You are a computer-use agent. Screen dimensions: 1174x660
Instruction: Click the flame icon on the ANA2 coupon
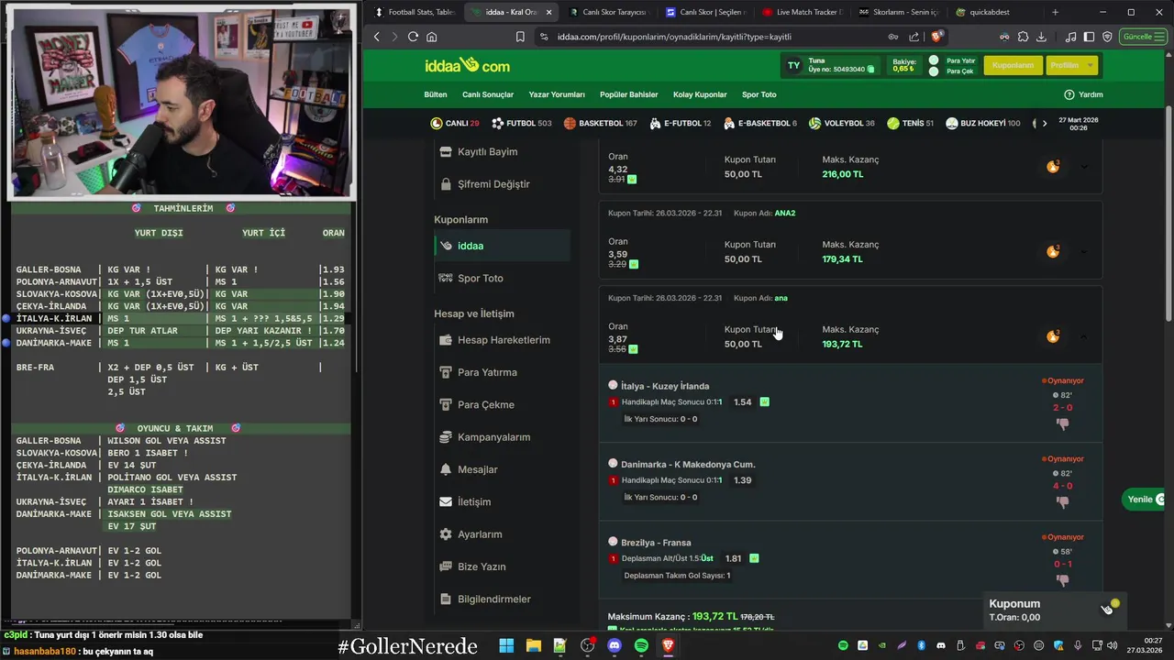click(x=1053, y=251)
